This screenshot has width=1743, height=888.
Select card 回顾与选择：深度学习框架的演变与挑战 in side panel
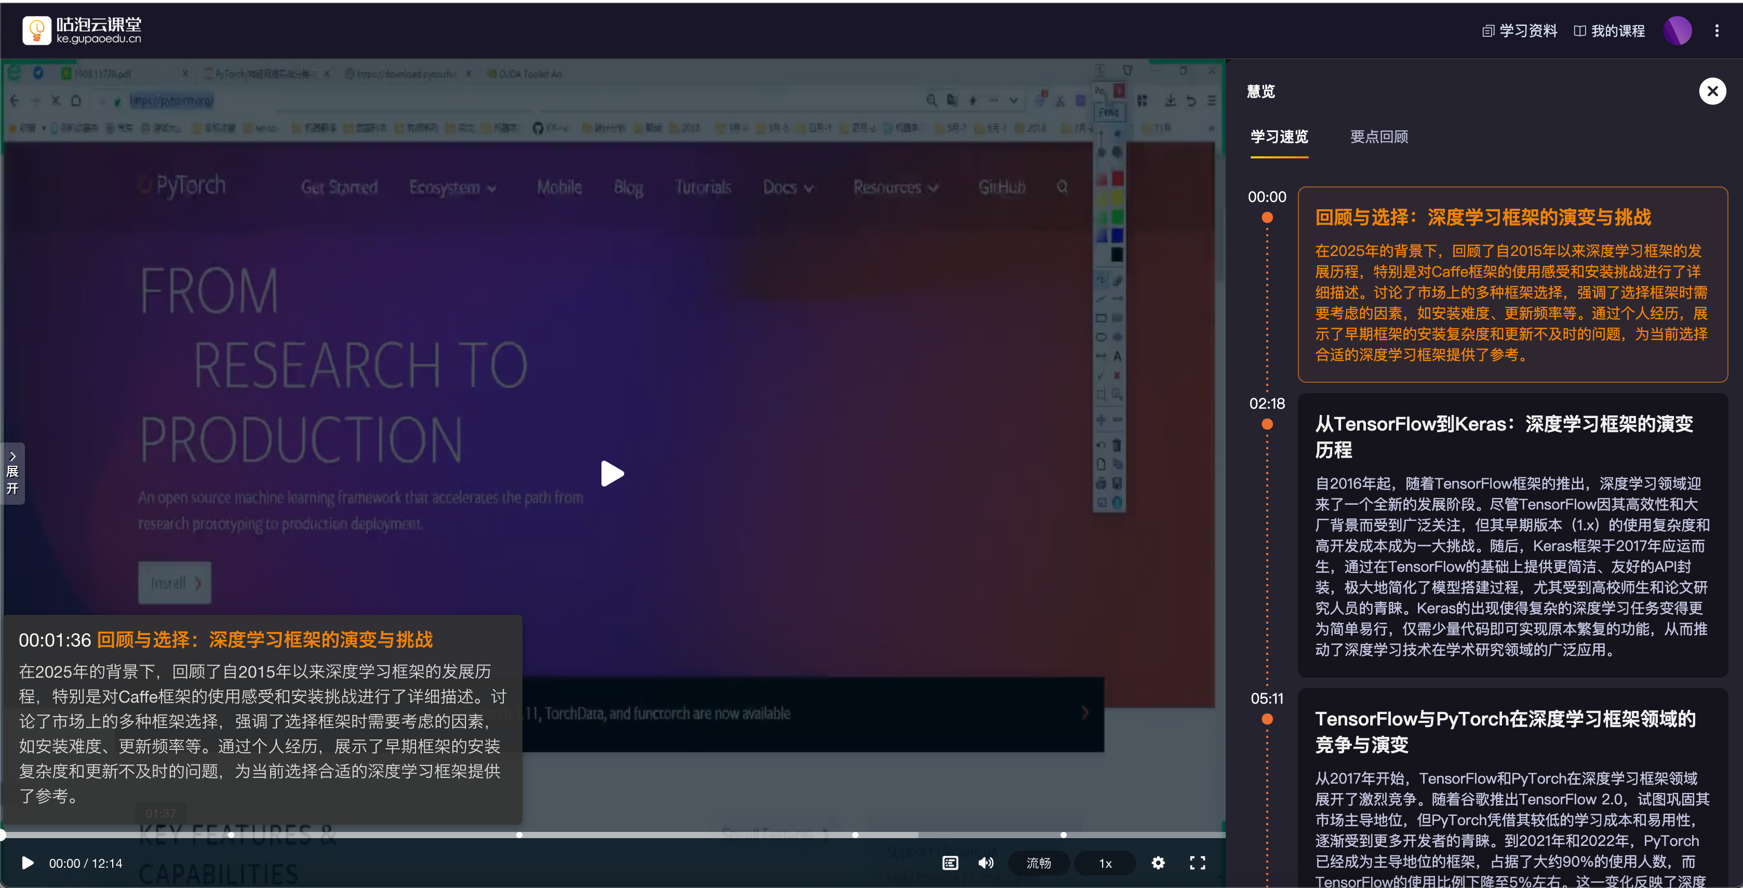pyautogui.click(x=1512, y=285)
